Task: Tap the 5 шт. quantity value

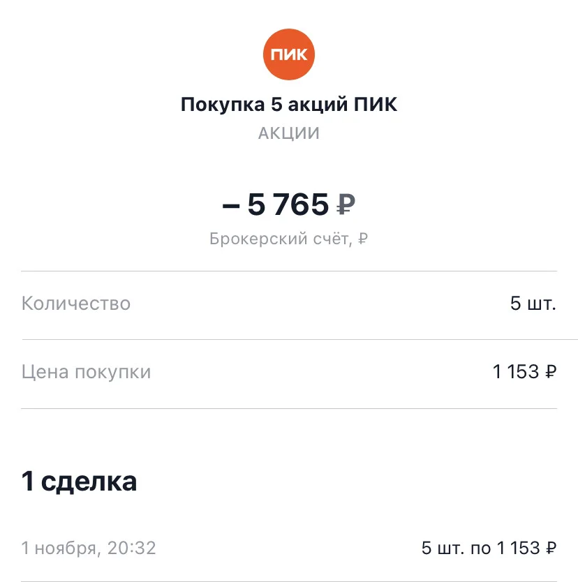Action: (533, 304)
